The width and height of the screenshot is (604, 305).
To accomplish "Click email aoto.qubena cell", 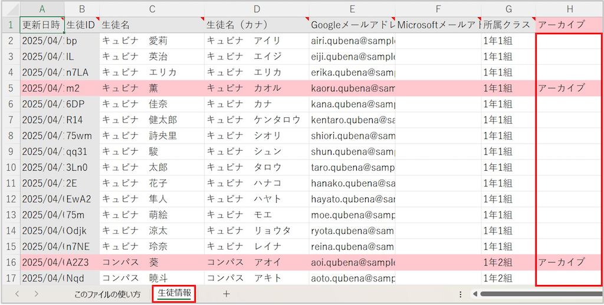I will click(x=352, y=278).
